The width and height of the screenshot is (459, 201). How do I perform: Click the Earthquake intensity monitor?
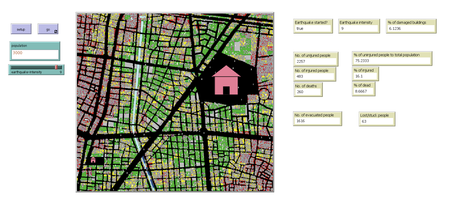click(x=359, y=26)
